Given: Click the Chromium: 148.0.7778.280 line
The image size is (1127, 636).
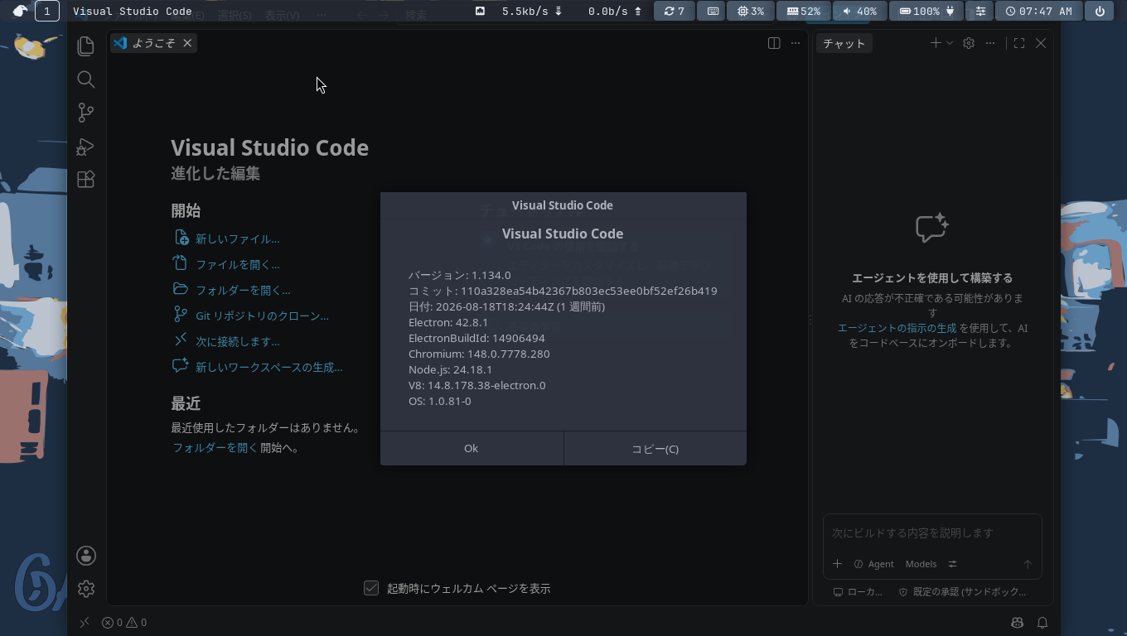Looking at the screenshot, I should [x=479, y=354].
